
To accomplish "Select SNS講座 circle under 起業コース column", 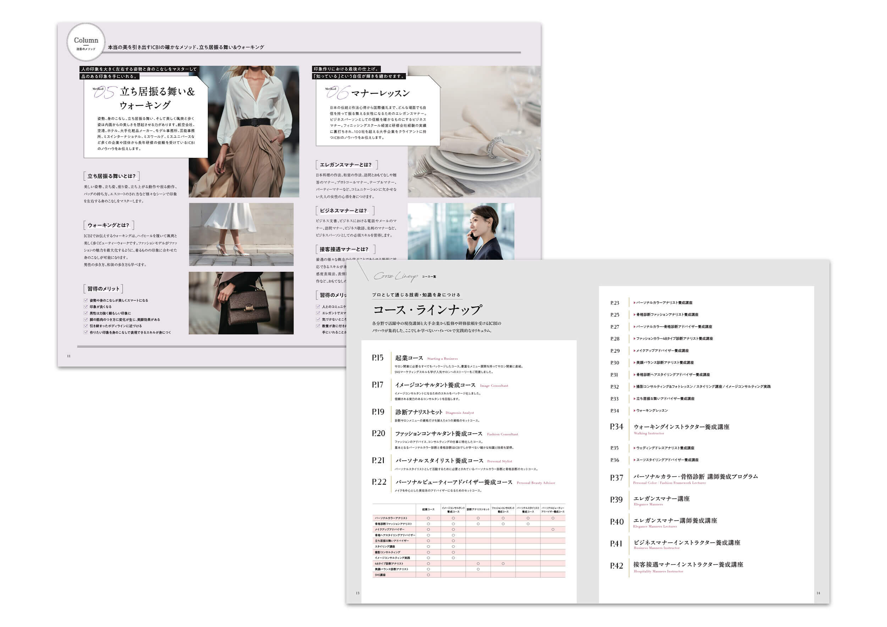I will 428,575.
